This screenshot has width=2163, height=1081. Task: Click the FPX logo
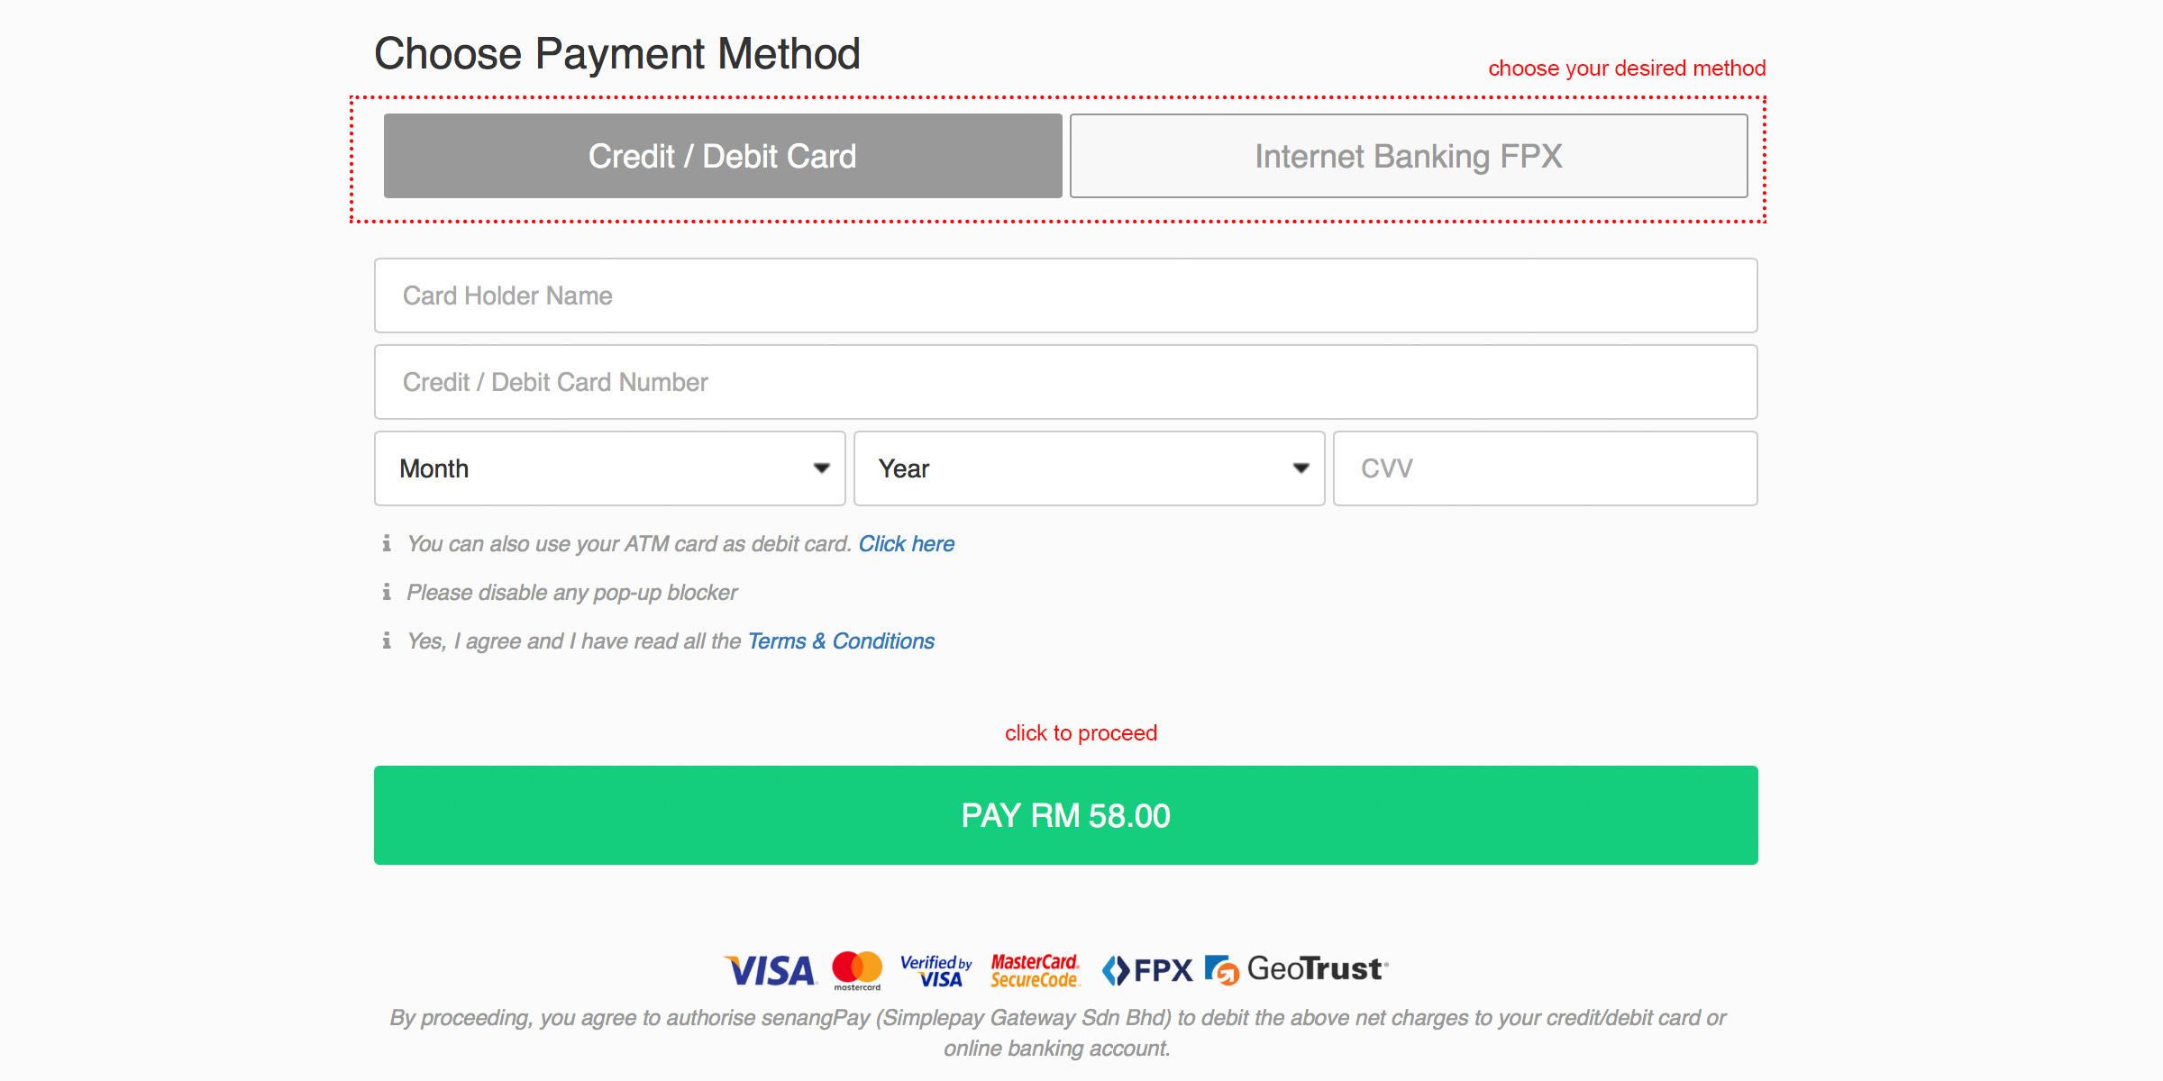click(1147, 971)
